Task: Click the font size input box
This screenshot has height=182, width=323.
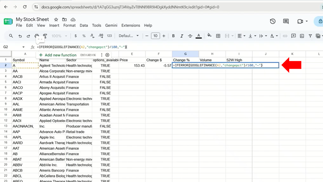Action: coord(155,36)
